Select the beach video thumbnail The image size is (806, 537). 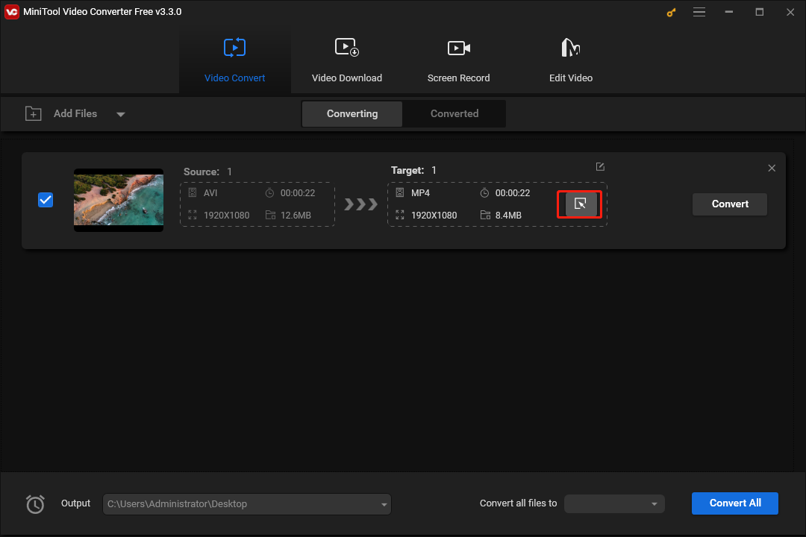point(118,200)
